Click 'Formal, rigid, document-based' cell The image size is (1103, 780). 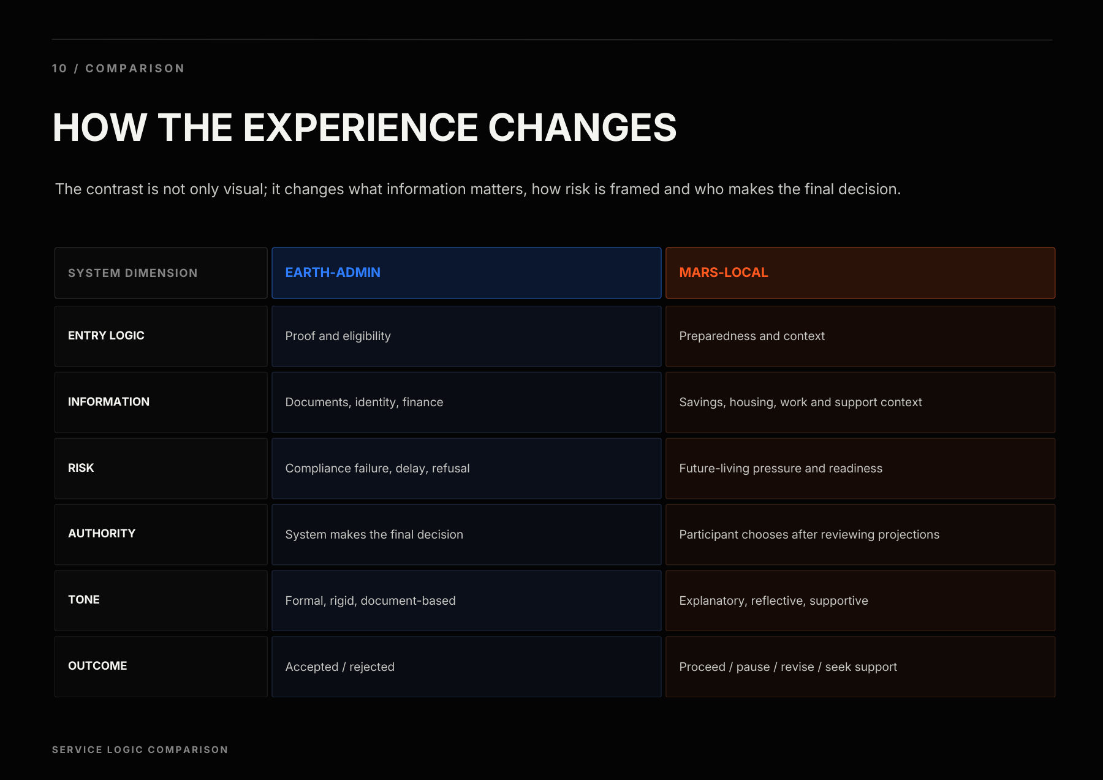click(x=466, y=601)
